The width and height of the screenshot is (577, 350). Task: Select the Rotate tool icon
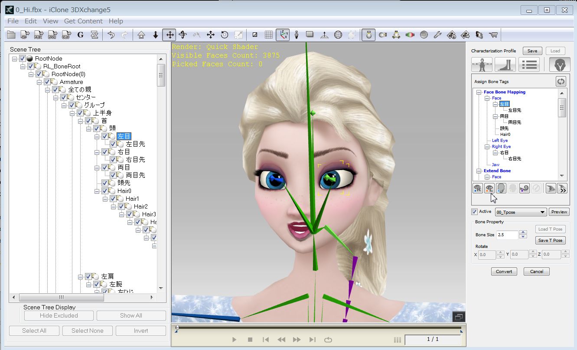pos(183,35)
